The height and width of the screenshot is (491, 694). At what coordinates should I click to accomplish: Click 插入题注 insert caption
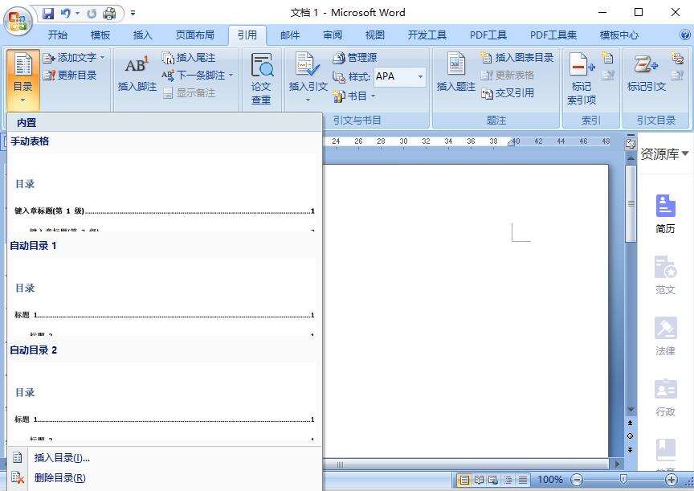coord(456,72)
